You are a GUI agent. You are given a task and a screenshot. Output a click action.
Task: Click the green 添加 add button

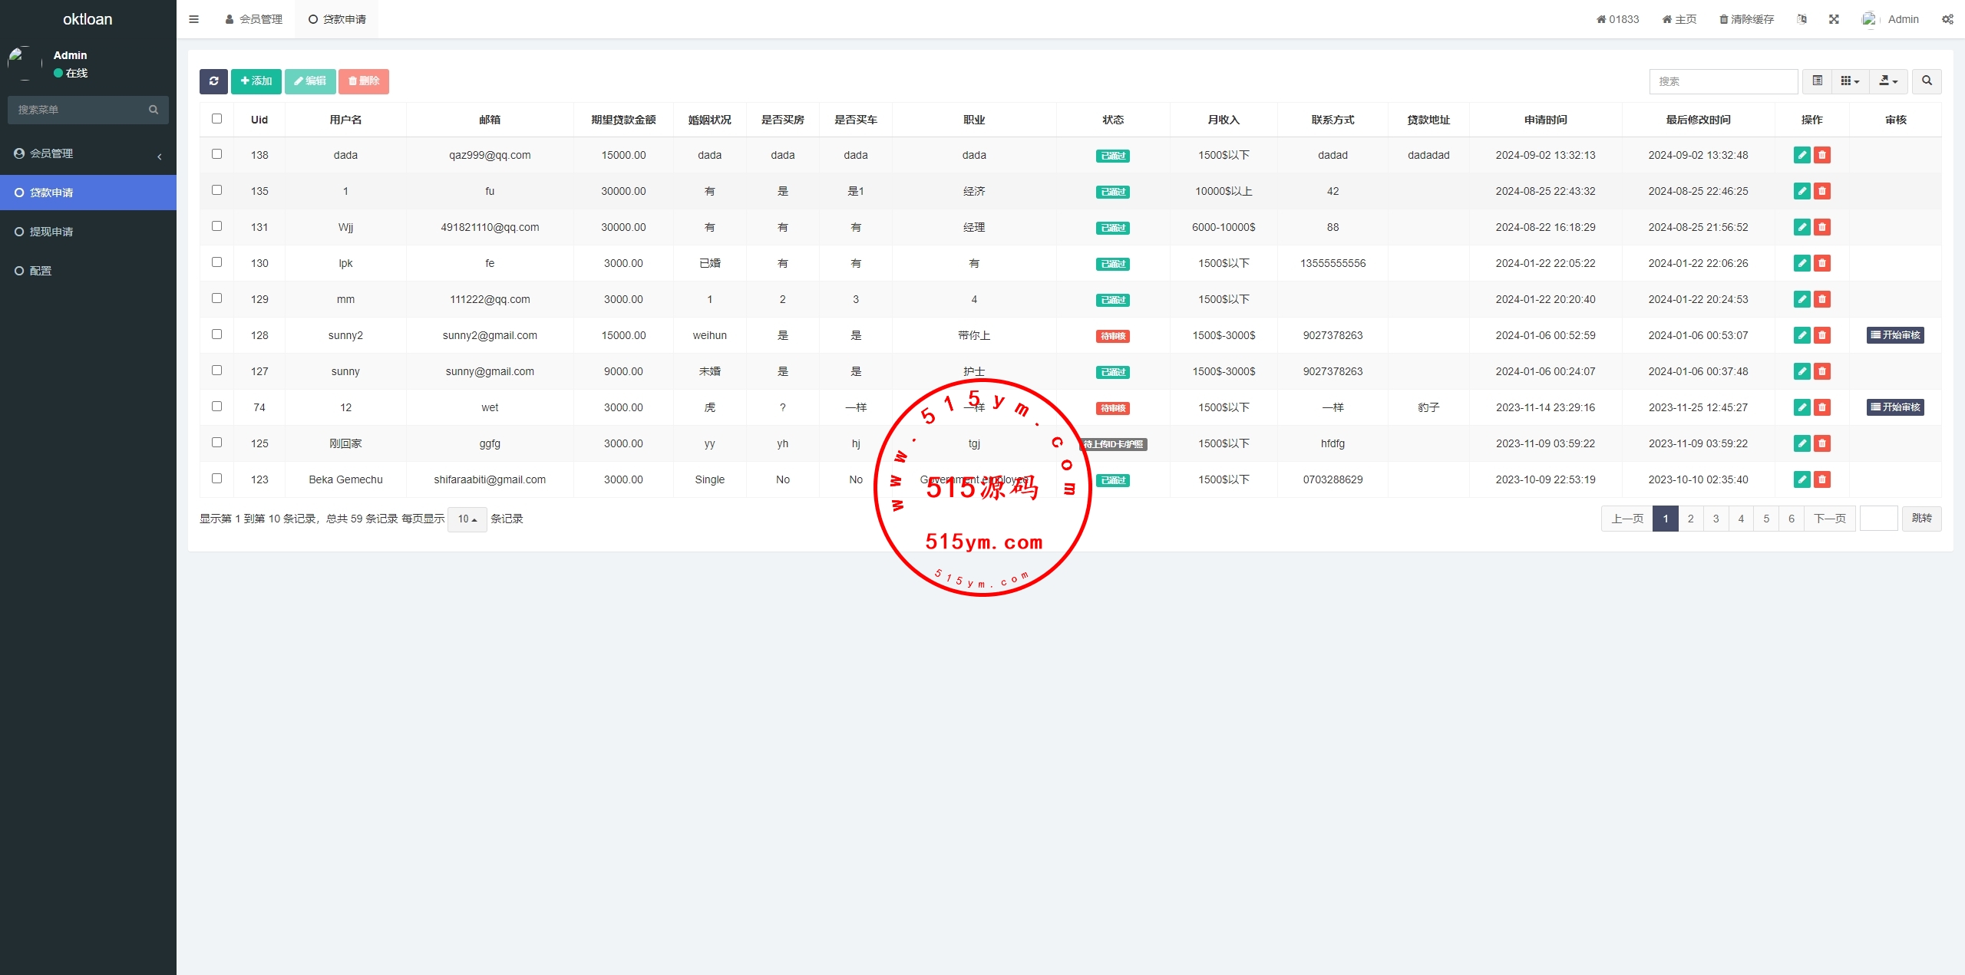click(256, 81)
